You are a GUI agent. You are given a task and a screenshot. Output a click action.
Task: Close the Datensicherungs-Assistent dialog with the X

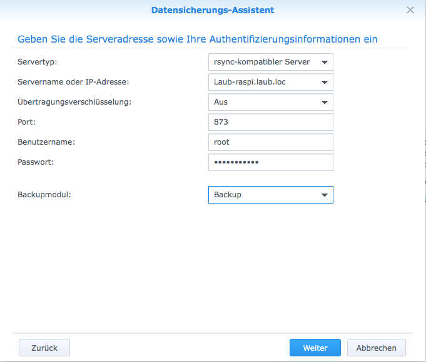point(410,10)
